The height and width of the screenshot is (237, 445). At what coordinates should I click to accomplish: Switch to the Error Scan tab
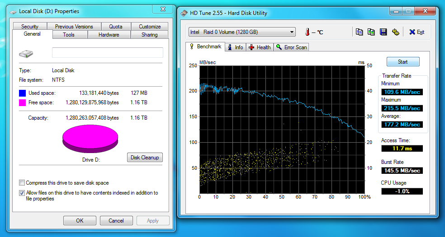291,47
